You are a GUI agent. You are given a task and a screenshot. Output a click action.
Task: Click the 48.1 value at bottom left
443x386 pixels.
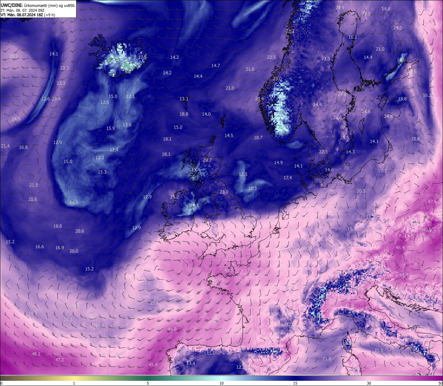pos(36,354)
